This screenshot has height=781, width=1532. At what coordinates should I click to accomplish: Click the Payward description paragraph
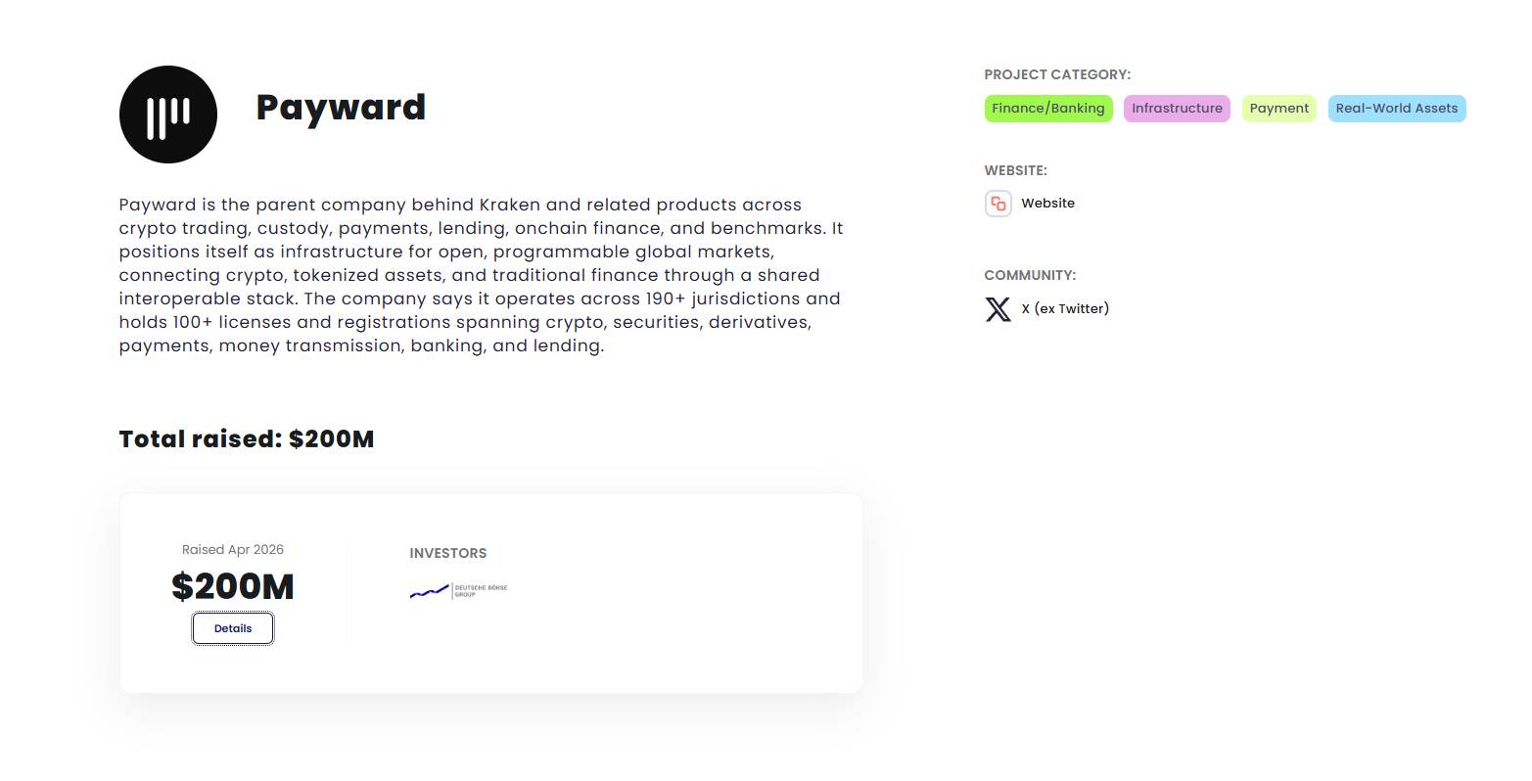480,275
